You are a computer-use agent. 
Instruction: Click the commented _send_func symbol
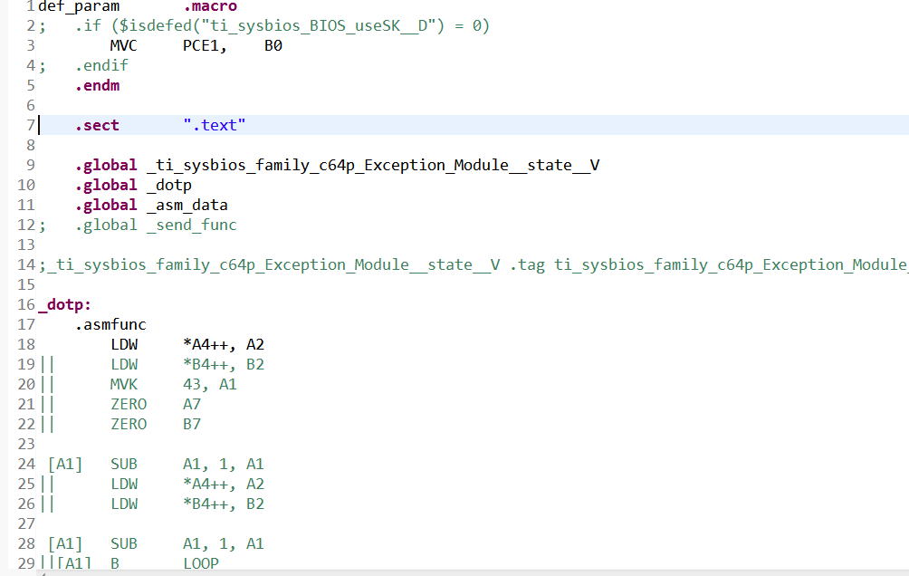click(x=191, y=225)
